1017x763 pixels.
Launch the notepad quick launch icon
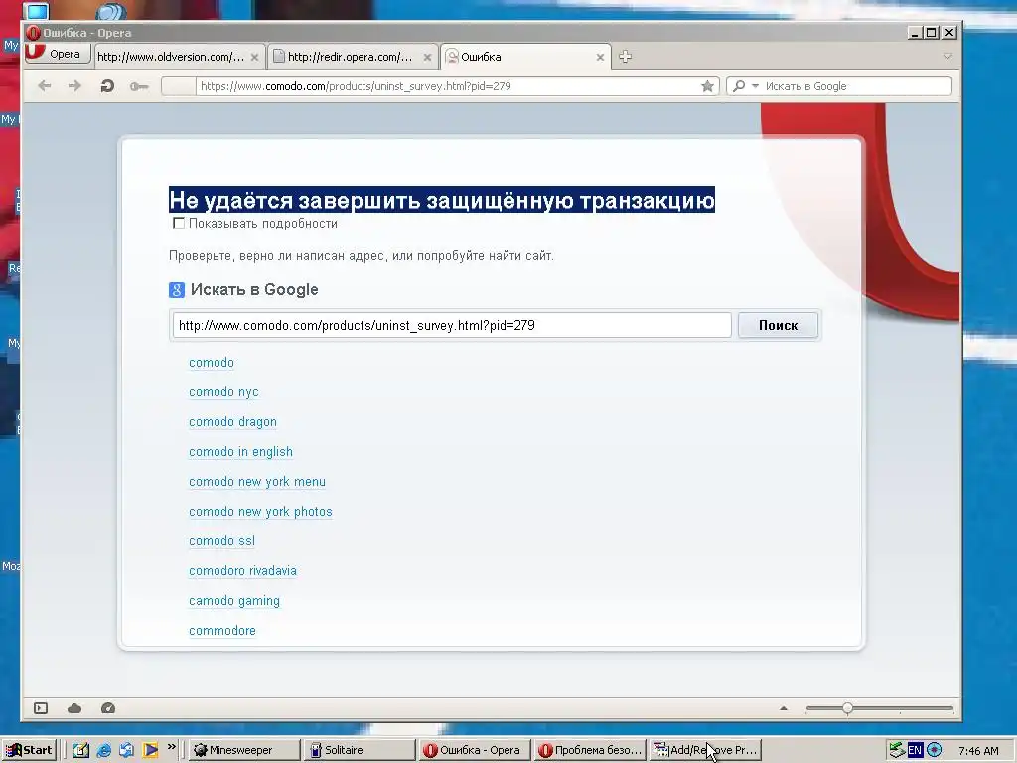(81, 750)
